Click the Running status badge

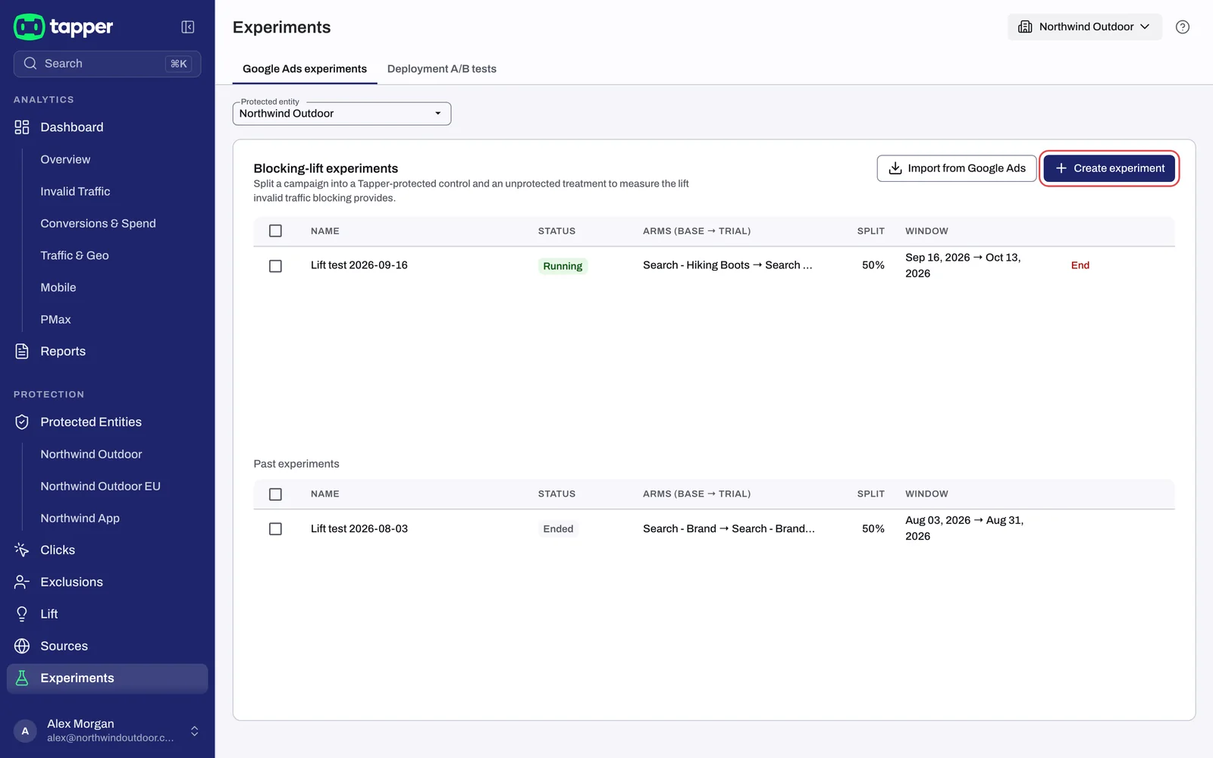[563, 266]
